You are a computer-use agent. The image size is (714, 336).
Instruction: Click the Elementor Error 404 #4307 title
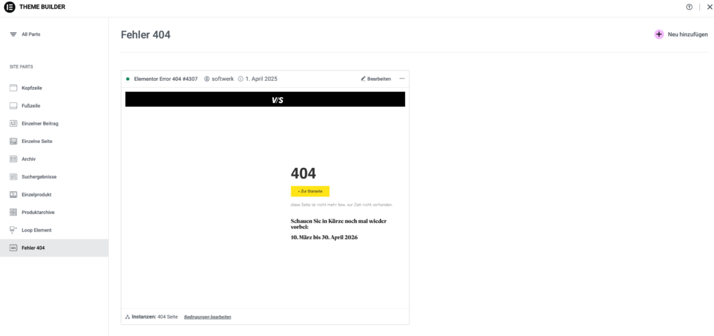(165, 79)
